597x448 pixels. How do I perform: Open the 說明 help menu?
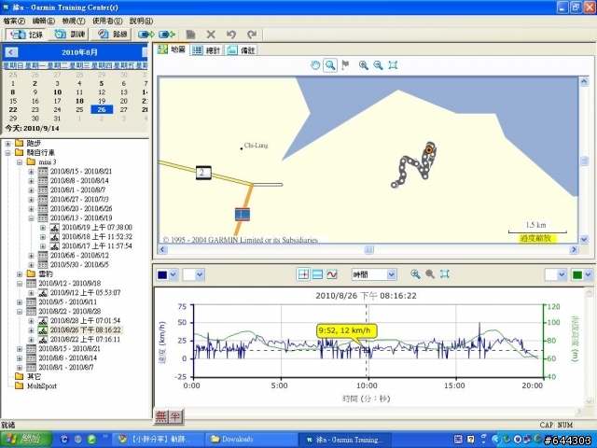coord(141,21)
